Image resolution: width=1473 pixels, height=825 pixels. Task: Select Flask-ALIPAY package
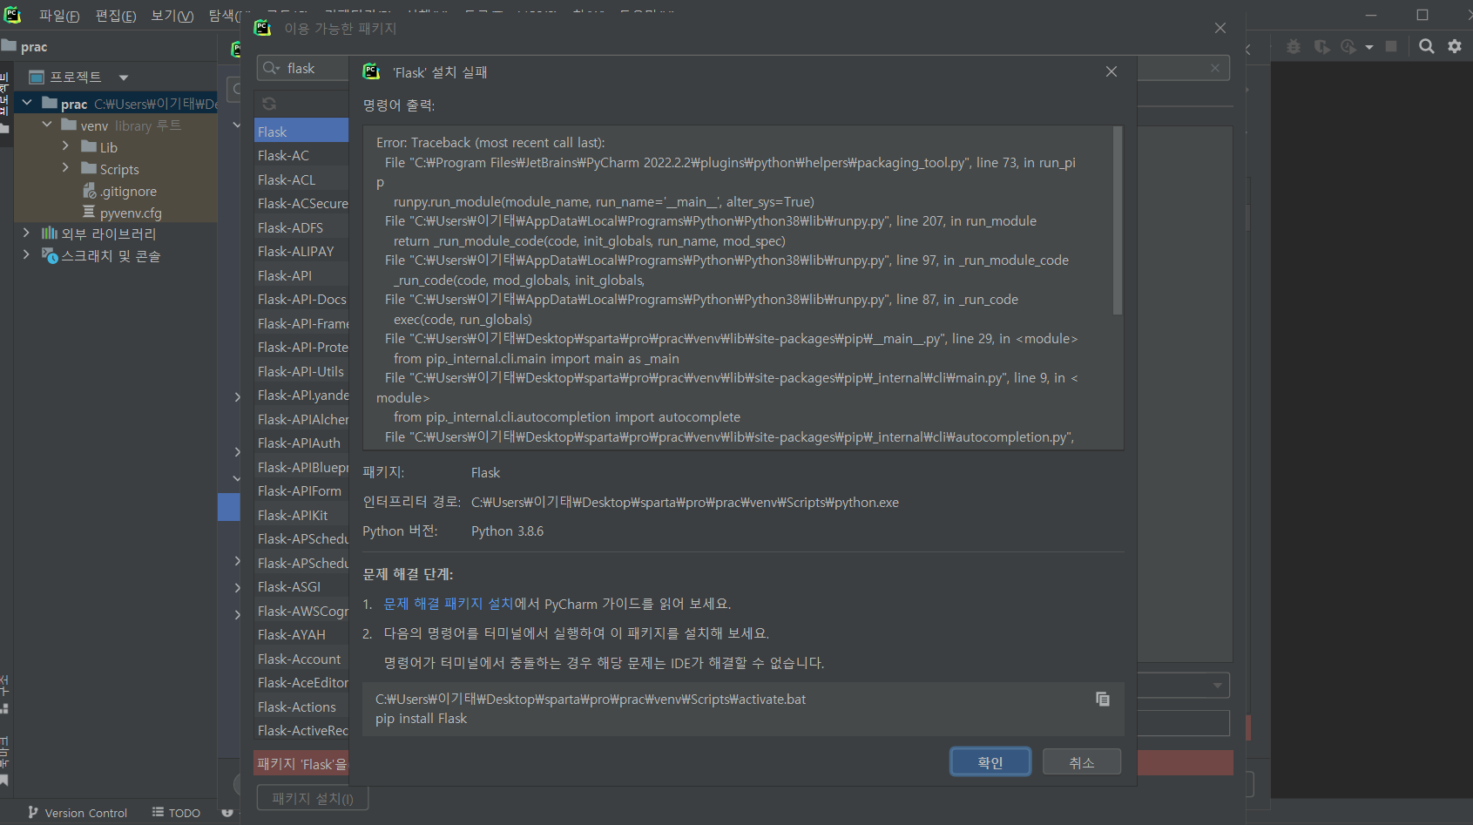click(301, 251)
